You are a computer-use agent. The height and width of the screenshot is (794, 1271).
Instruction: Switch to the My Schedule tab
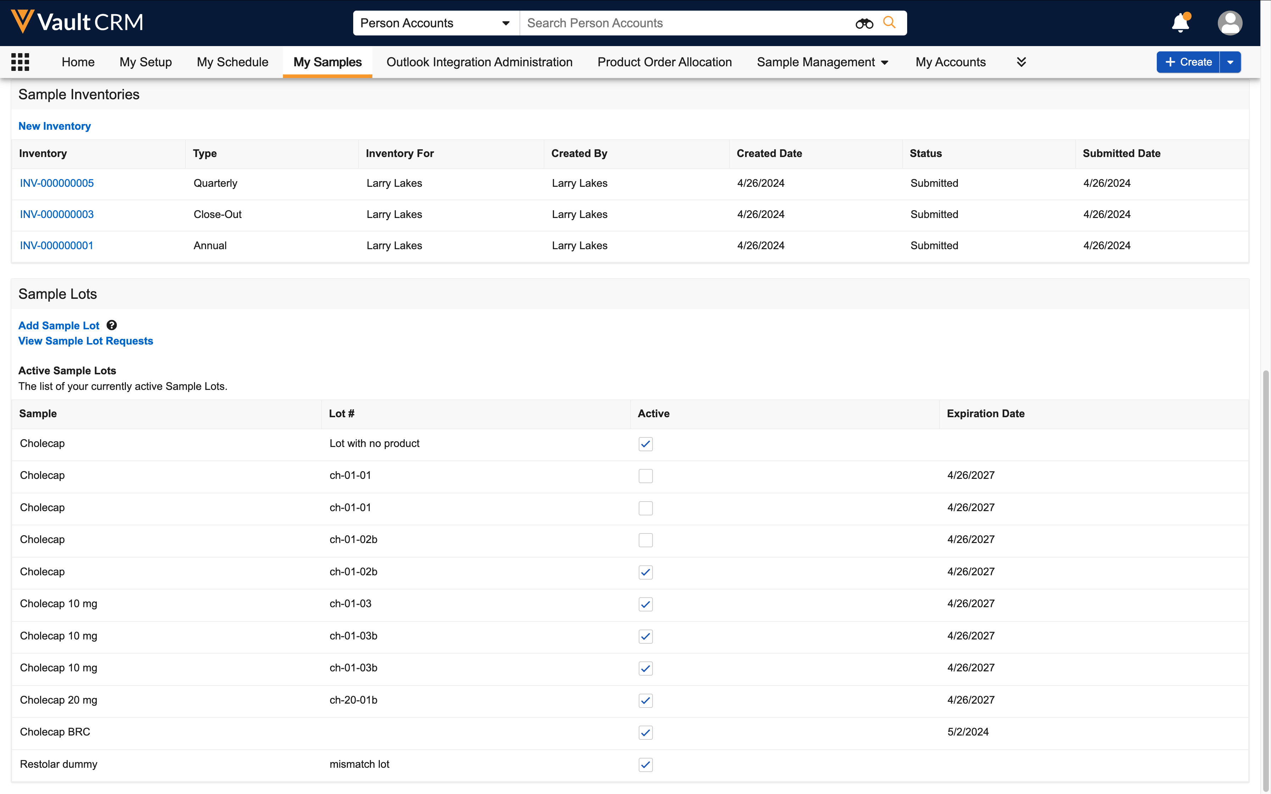232,62
